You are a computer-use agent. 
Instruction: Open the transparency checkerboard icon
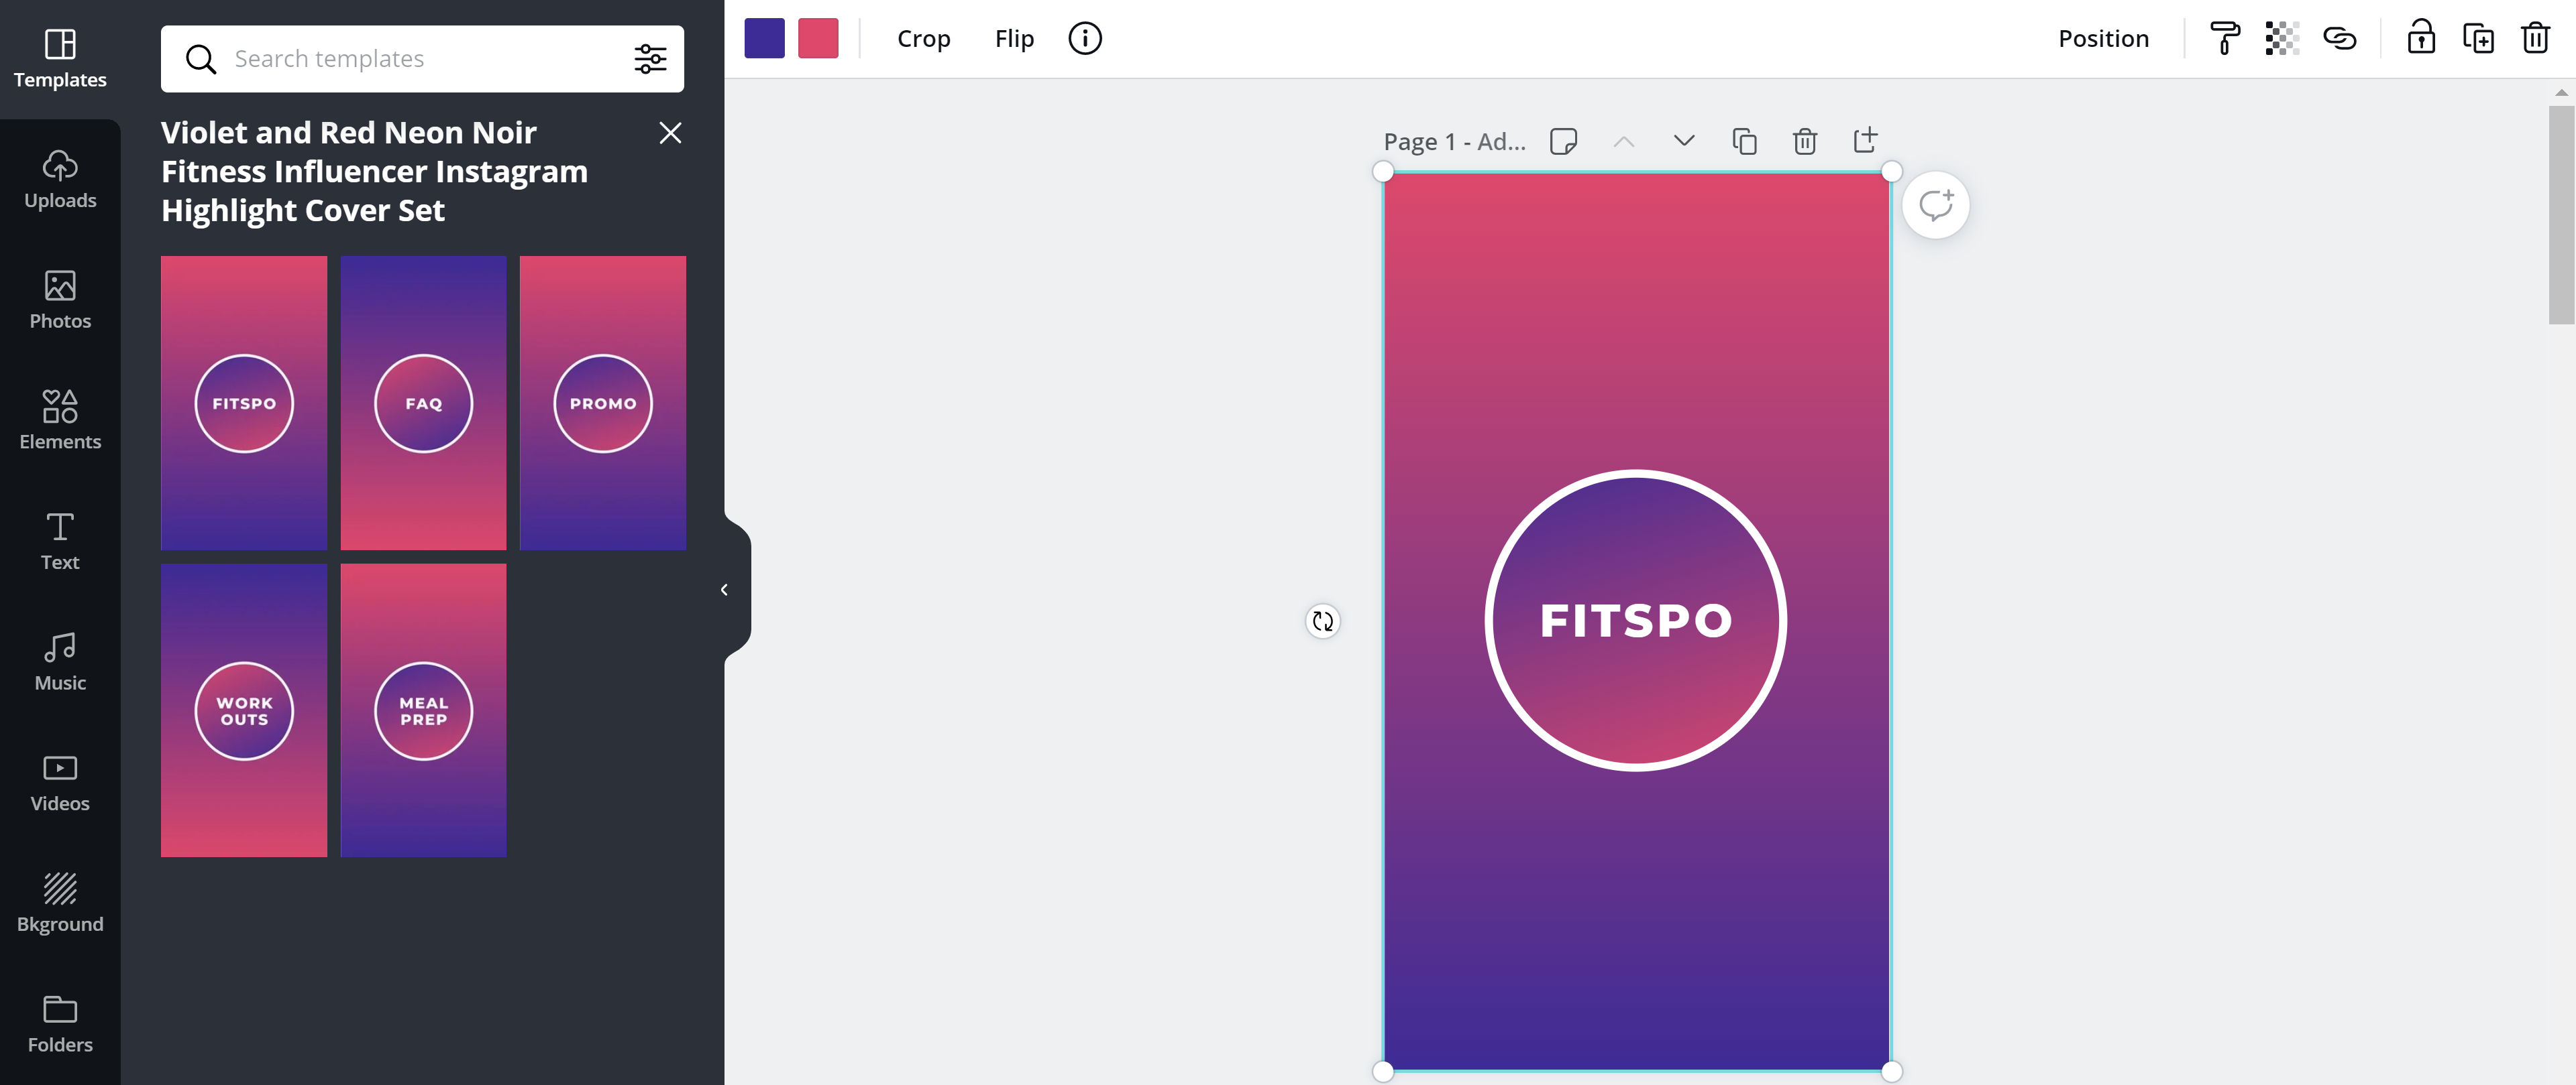point(2282,39)
